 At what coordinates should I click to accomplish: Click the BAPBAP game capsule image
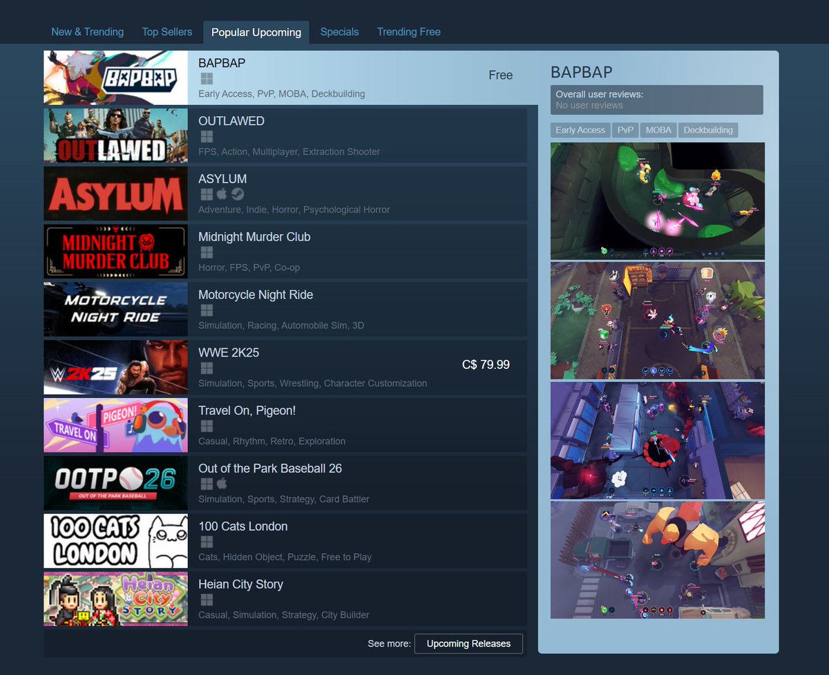[115, 77]
